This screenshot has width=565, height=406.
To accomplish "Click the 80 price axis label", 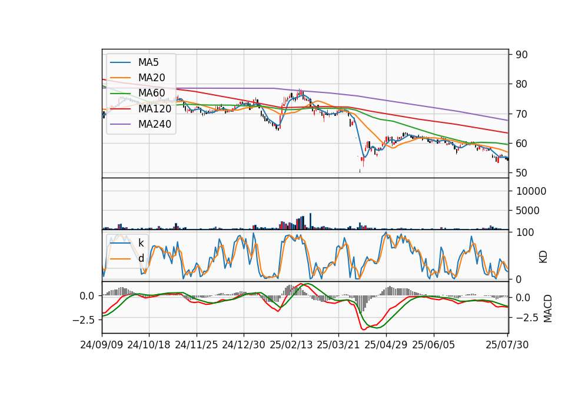I will 521,84.
